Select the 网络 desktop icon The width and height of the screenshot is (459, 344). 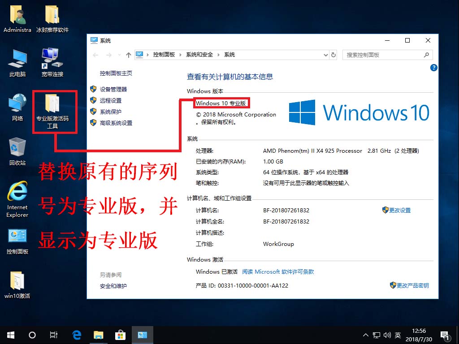tap(17, 107)
